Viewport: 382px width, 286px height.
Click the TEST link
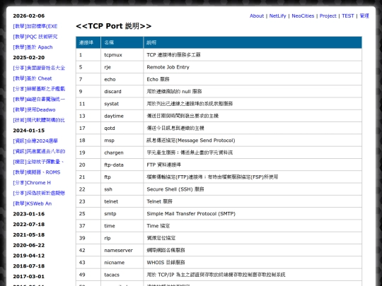347,16
